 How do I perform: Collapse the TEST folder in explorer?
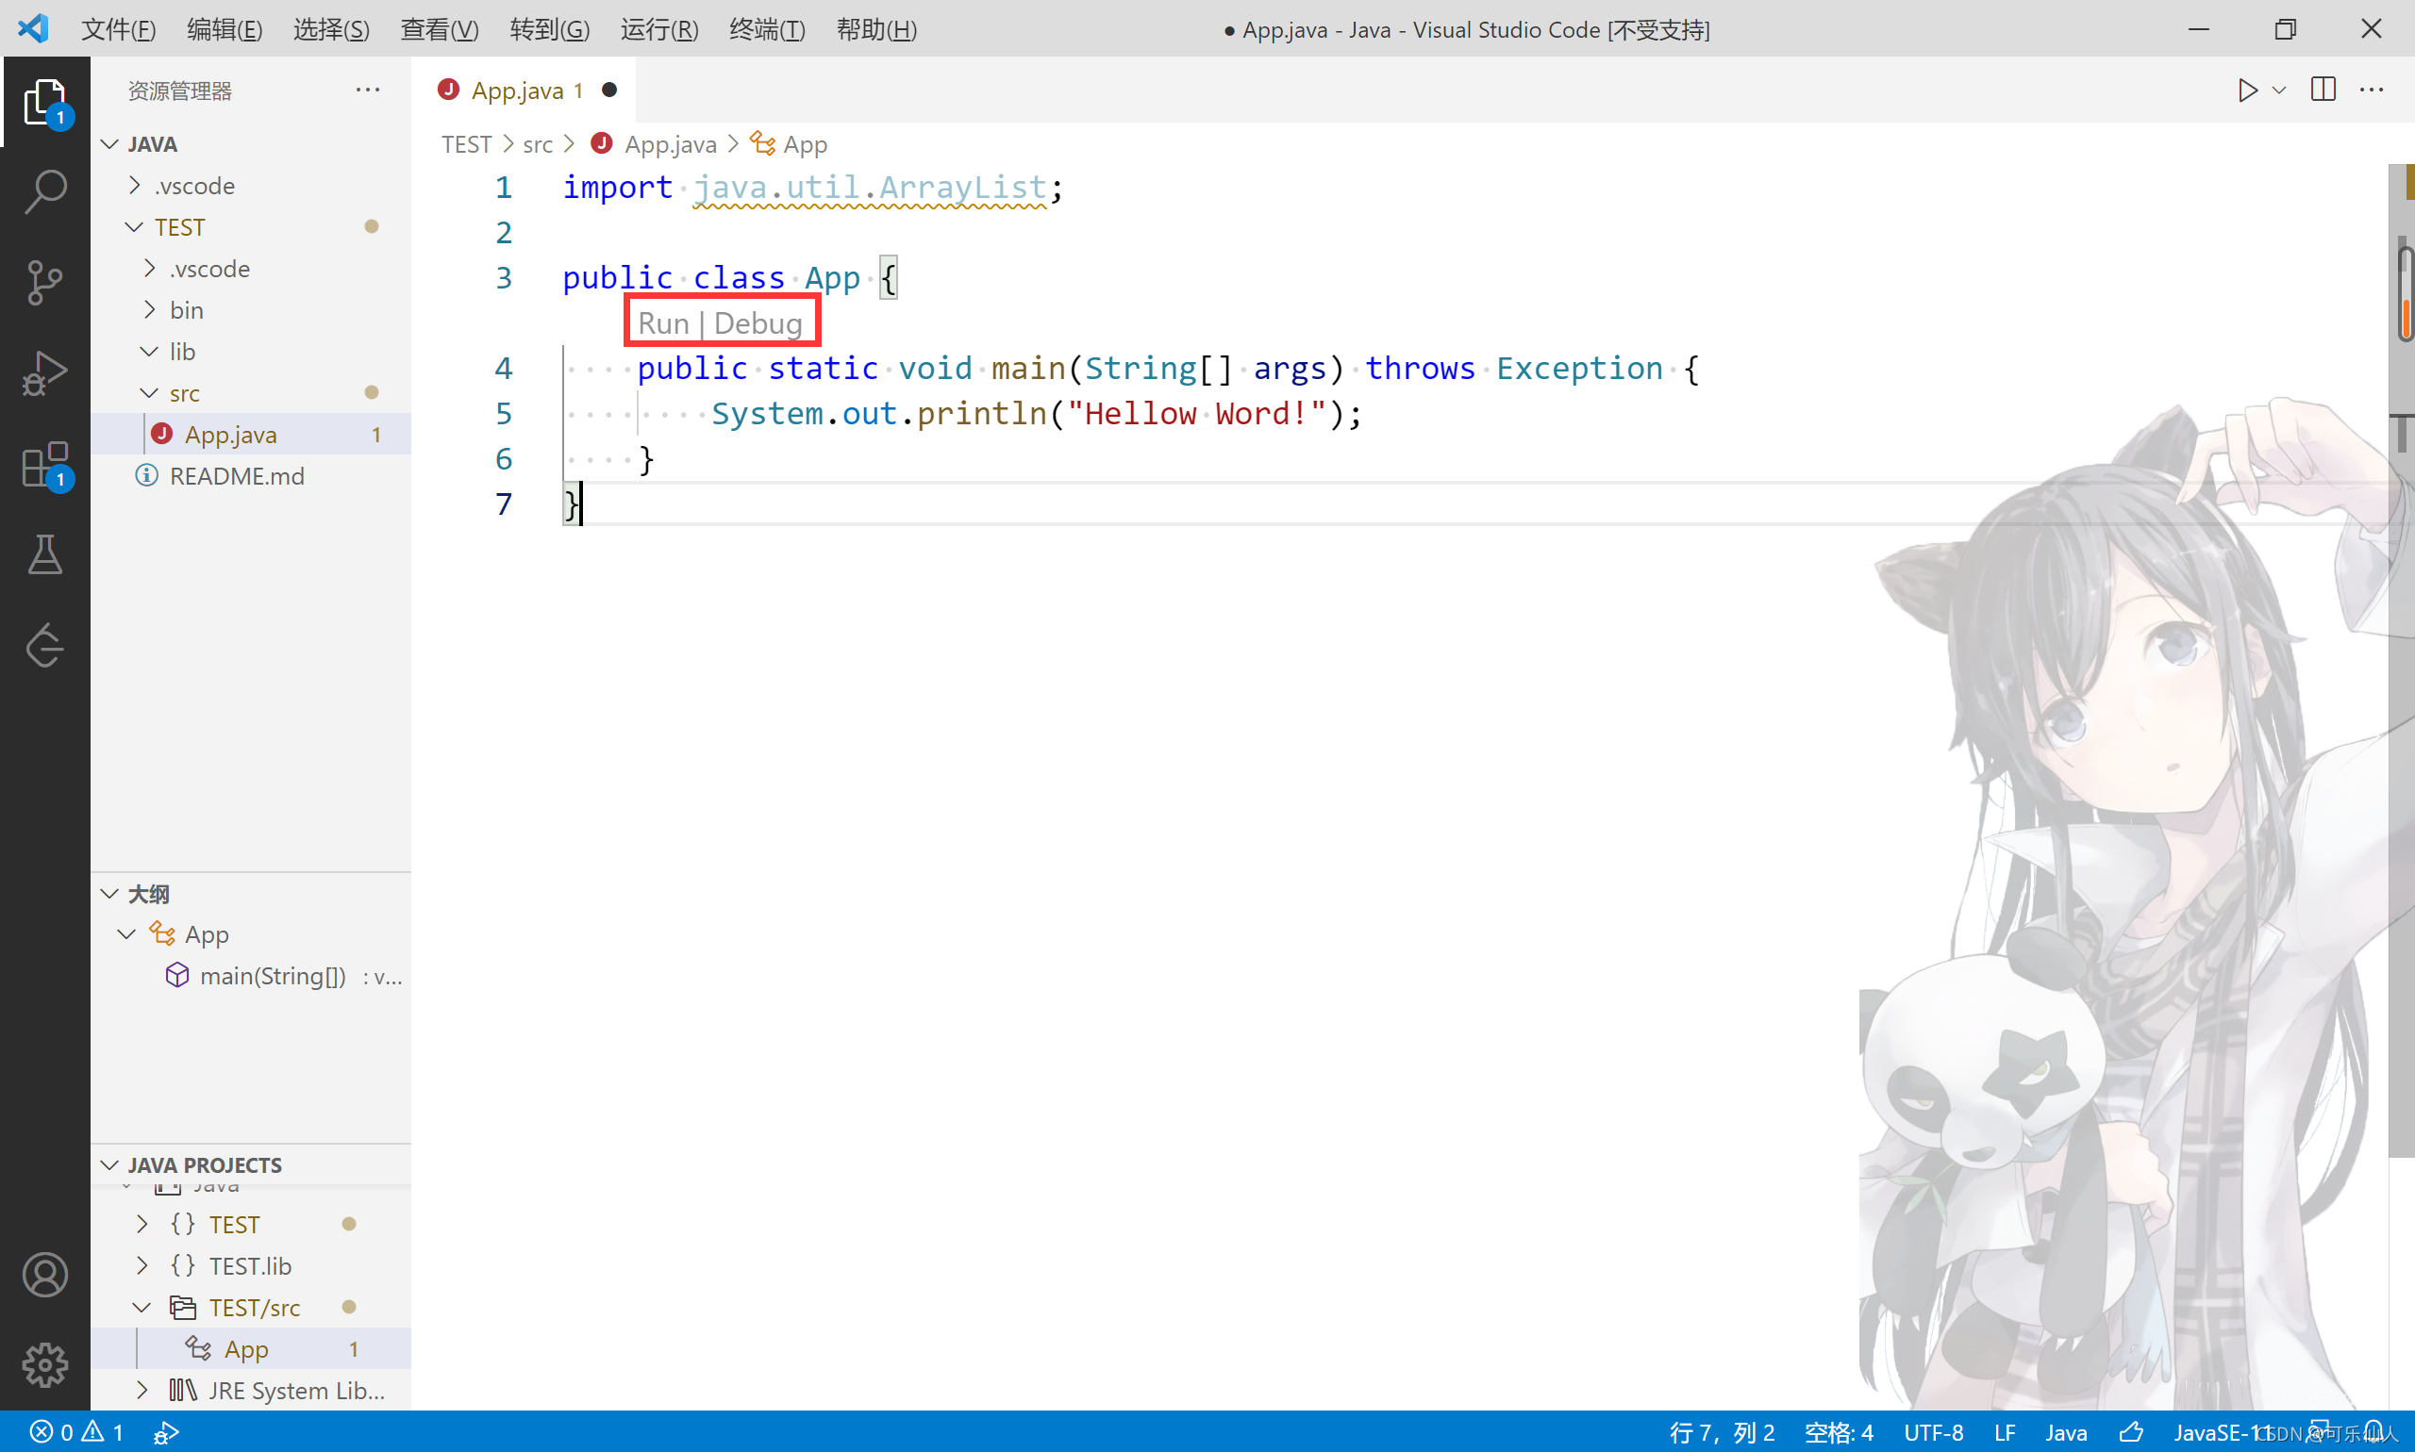[134, 227]
